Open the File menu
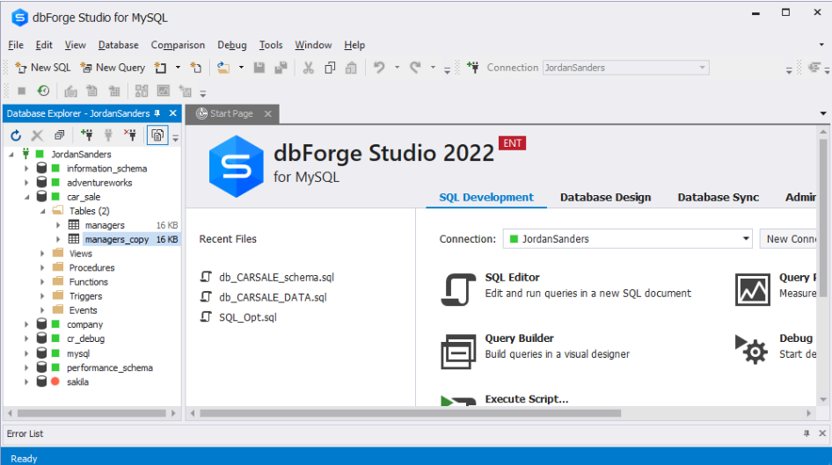Viewport: 832px width, 465px height. 15,45
